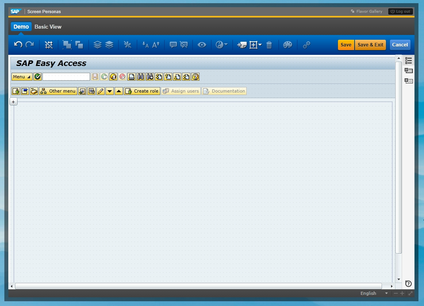Click the crossed tools icon in toolbar
This screenshot has width=424, height=306.
coord(127,45)
